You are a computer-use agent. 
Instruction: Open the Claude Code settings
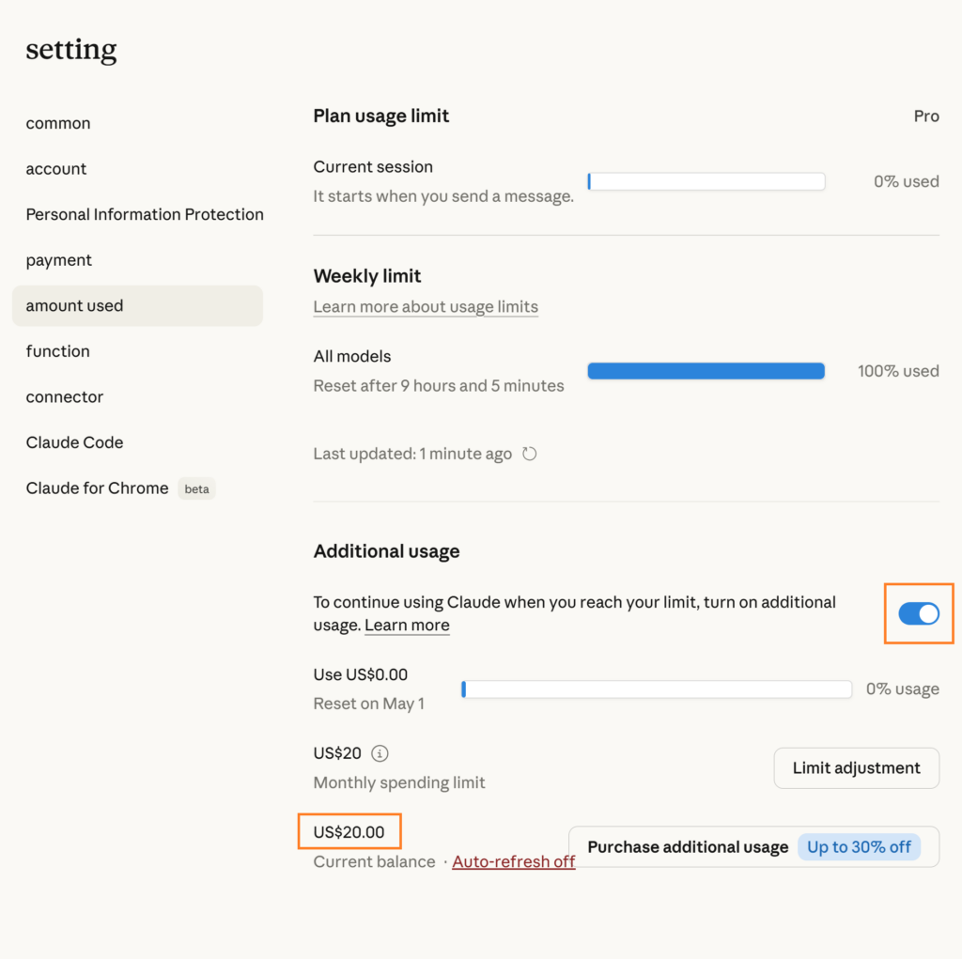tap(74, 442)
